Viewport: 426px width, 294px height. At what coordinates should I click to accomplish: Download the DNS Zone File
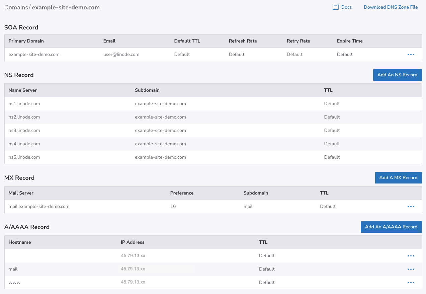(x=391, y=7)
